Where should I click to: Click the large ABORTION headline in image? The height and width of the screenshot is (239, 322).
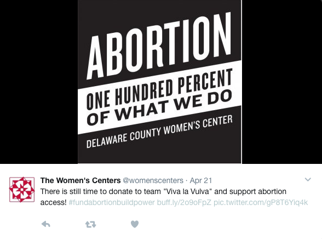click(x=159, y=46)
